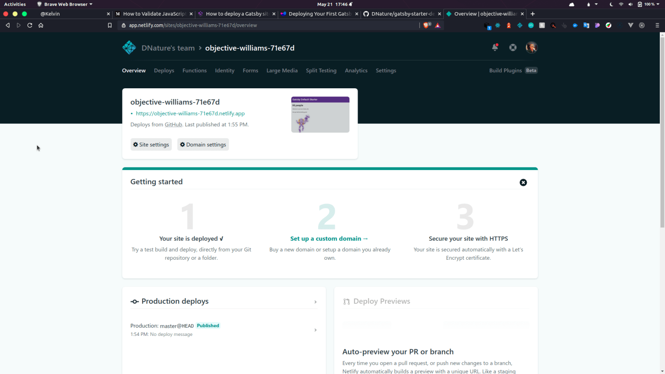Switch to How to deploy a Gatsby tab

(236, 14)
